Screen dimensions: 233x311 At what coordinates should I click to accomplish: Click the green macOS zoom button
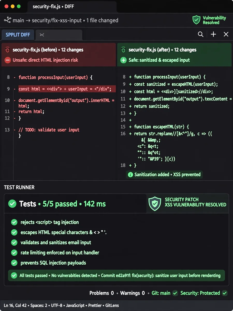tap(19, 6)
